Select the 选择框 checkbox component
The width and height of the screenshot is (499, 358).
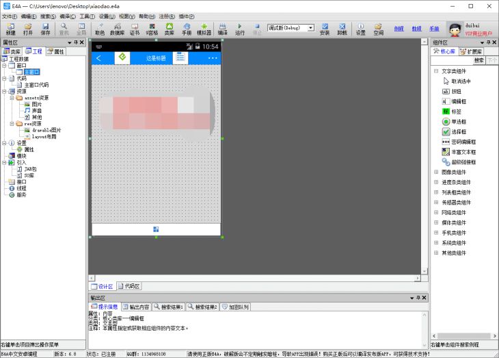point(455,131)
